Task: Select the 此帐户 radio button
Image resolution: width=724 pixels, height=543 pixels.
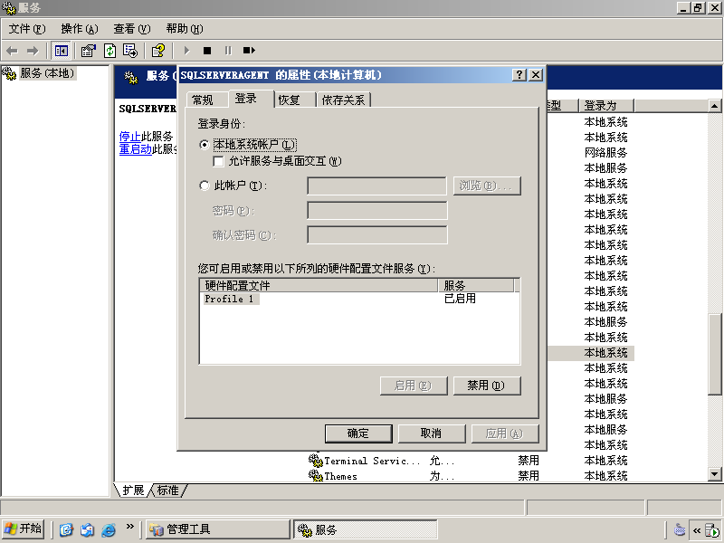Action: coord(205,186)
